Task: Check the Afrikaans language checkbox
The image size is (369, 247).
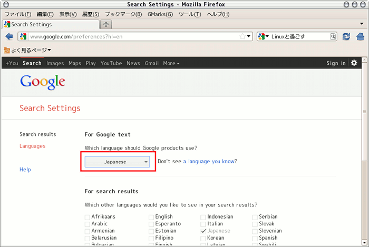Action: point(88,217)
